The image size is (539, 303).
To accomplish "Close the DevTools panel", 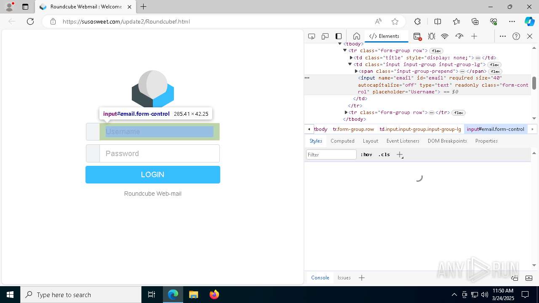I will [530, 36].
